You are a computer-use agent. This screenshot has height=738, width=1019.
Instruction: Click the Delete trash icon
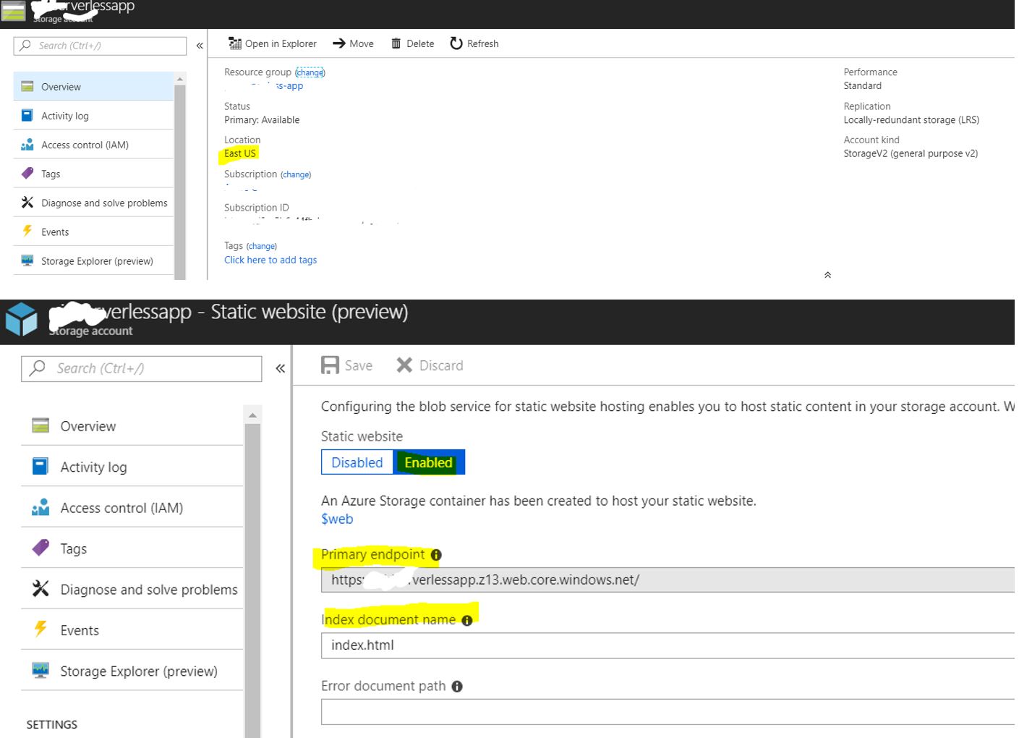pos(396,44)
